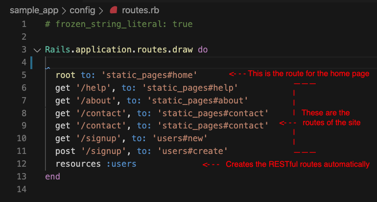Click line number 1 in the gutter
The image size is (377, 202).
tap(23, 24)
